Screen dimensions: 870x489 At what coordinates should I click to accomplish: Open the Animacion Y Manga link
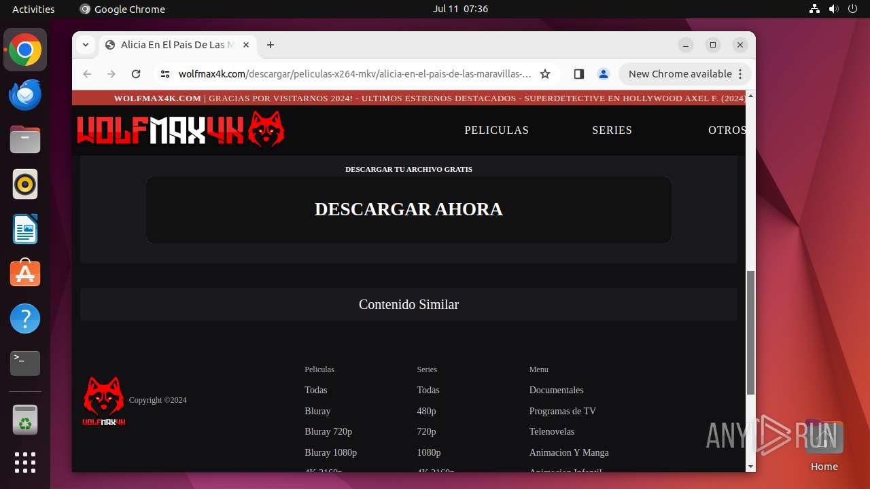(x=569, y=452)
